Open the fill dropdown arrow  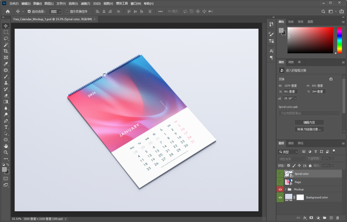click(x=333, y=165)
